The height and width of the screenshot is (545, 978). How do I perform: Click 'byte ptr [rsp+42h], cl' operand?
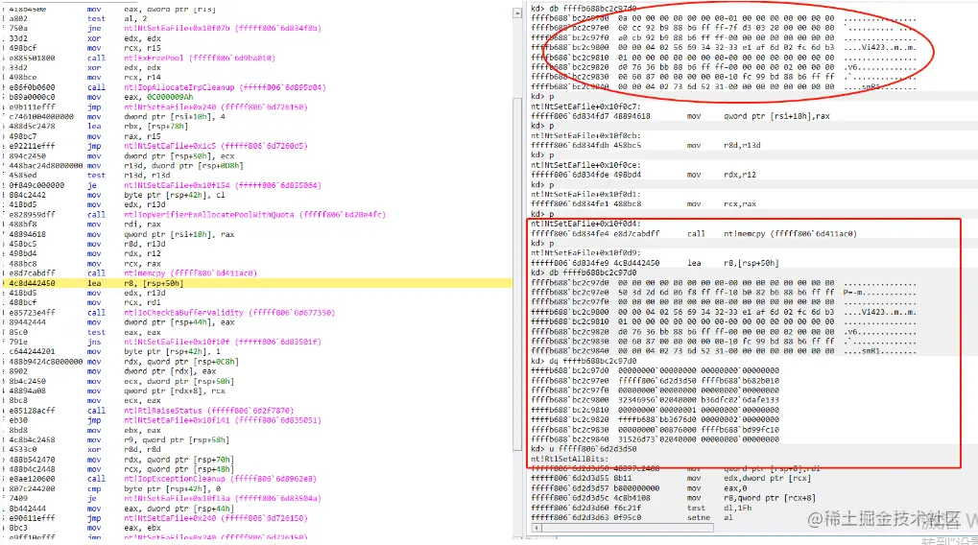pos(174,195)
